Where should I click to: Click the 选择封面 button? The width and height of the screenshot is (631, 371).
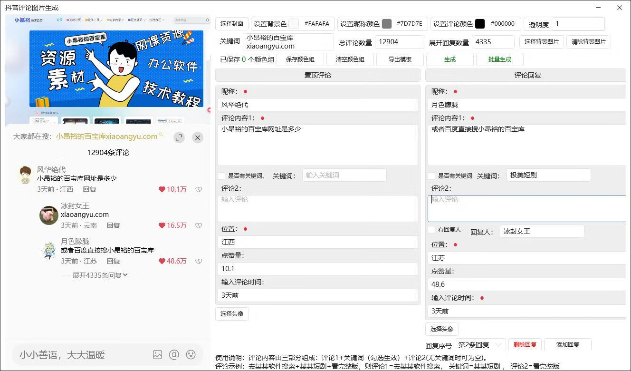tap(232, 24)
